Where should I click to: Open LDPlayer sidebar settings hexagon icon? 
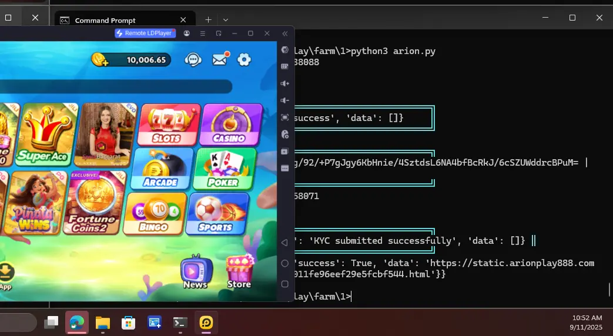[285, 49]
